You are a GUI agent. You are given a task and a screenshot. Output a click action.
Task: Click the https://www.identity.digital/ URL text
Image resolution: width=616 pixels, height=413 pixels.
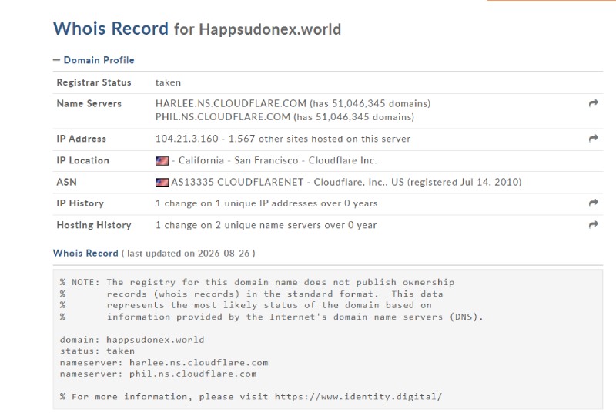pos(358,397)
